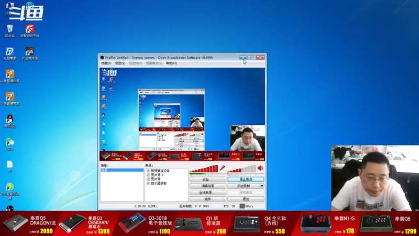This screenshot has width=419, height=236.
Task: Select the 显示器获取 source name
Action: (159, 183)
